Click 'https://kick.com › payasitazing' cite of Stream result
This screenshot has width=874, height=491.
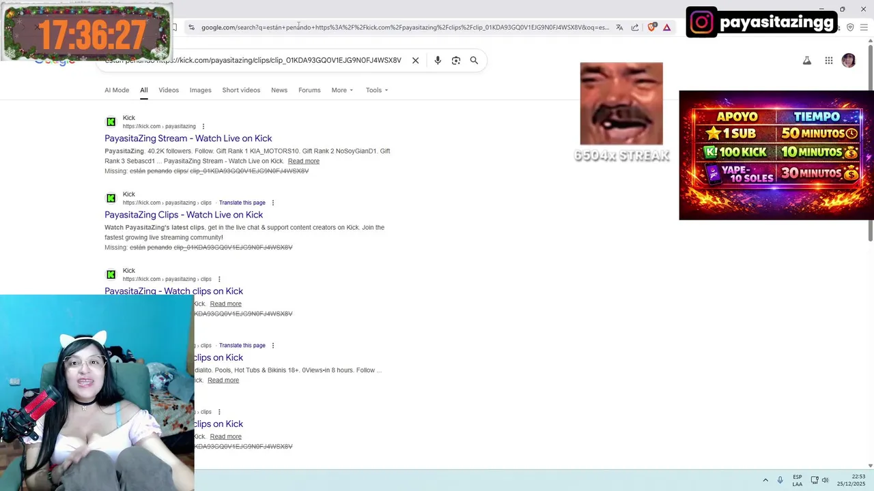point(159,126)
